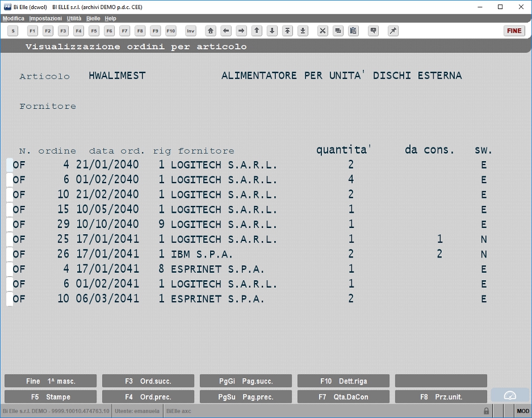Click the F7 toolbar key
Screen dimensions: 532x418
click(125, 31)
